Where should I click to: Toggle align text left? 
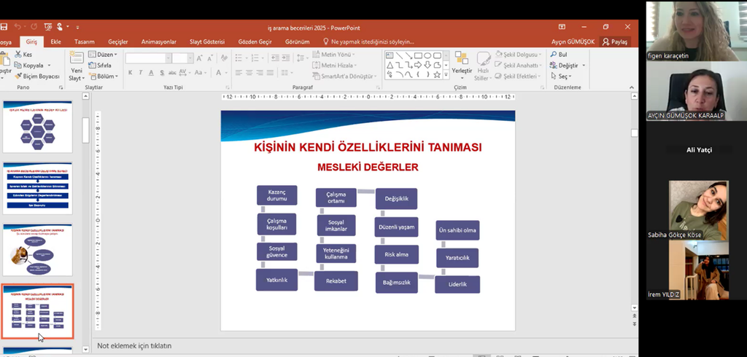239,73
